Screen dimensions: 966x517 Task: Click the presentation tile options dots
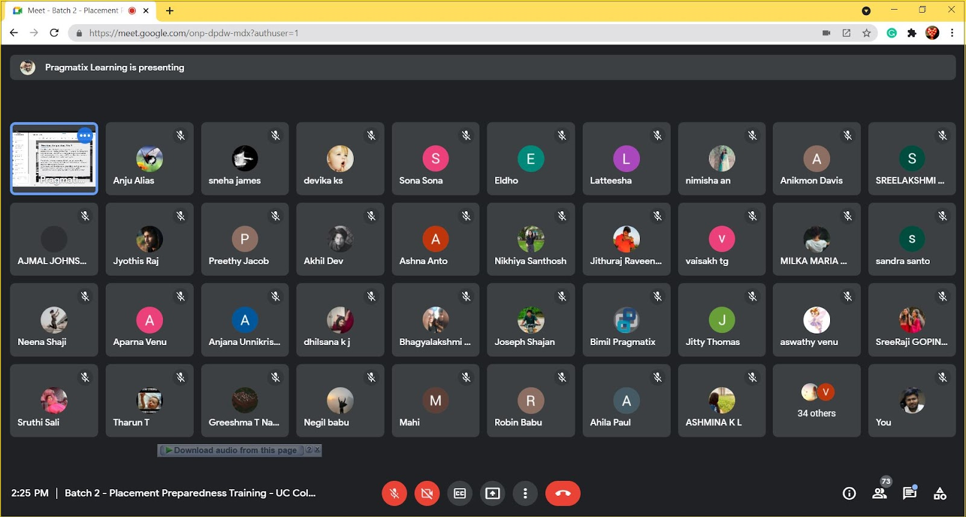pyautogui.click(x=85, y=136)
